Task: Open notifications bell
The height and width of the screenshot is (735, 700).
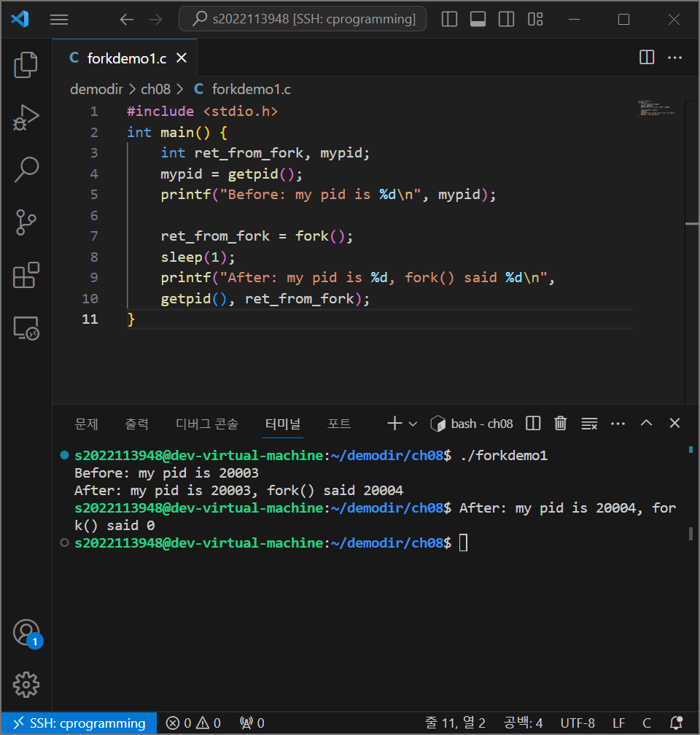Action: pyautogui.click(x=676, y=723)
